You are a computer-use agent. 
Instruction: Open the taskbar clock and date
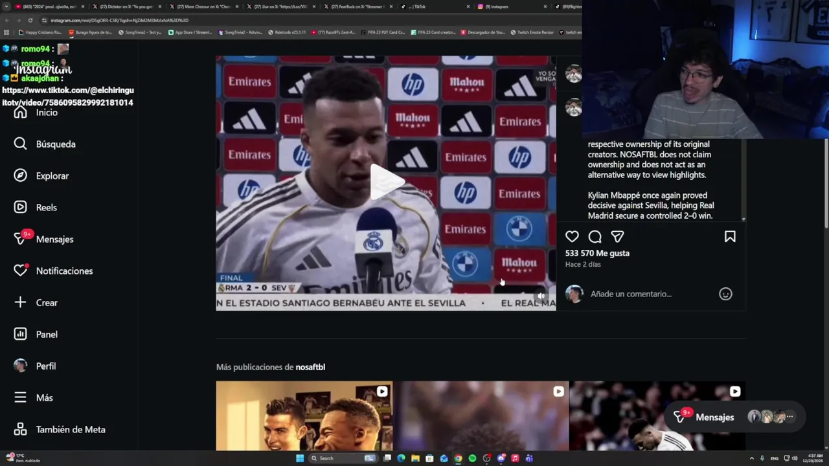pos(813,458)
